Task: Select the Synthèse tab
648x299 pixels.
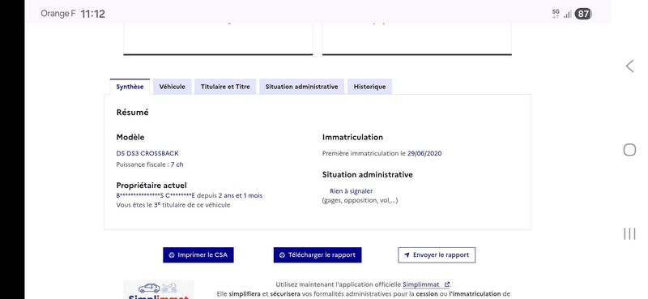Action: (130, 87)
